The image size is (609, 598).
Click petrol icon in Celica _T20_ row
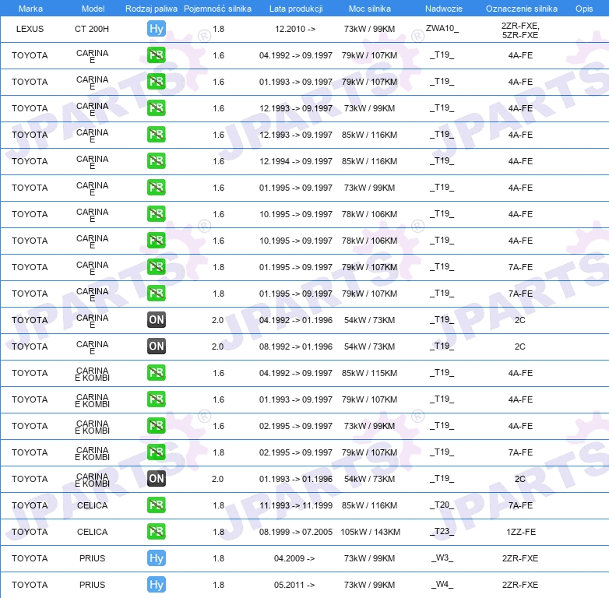coord(157,505)
